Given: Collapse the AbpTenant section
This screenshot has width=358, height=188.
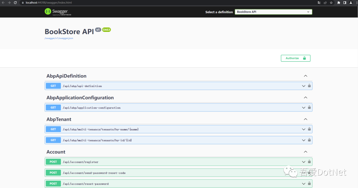Looking at the screenshot, I should [306, 119].
